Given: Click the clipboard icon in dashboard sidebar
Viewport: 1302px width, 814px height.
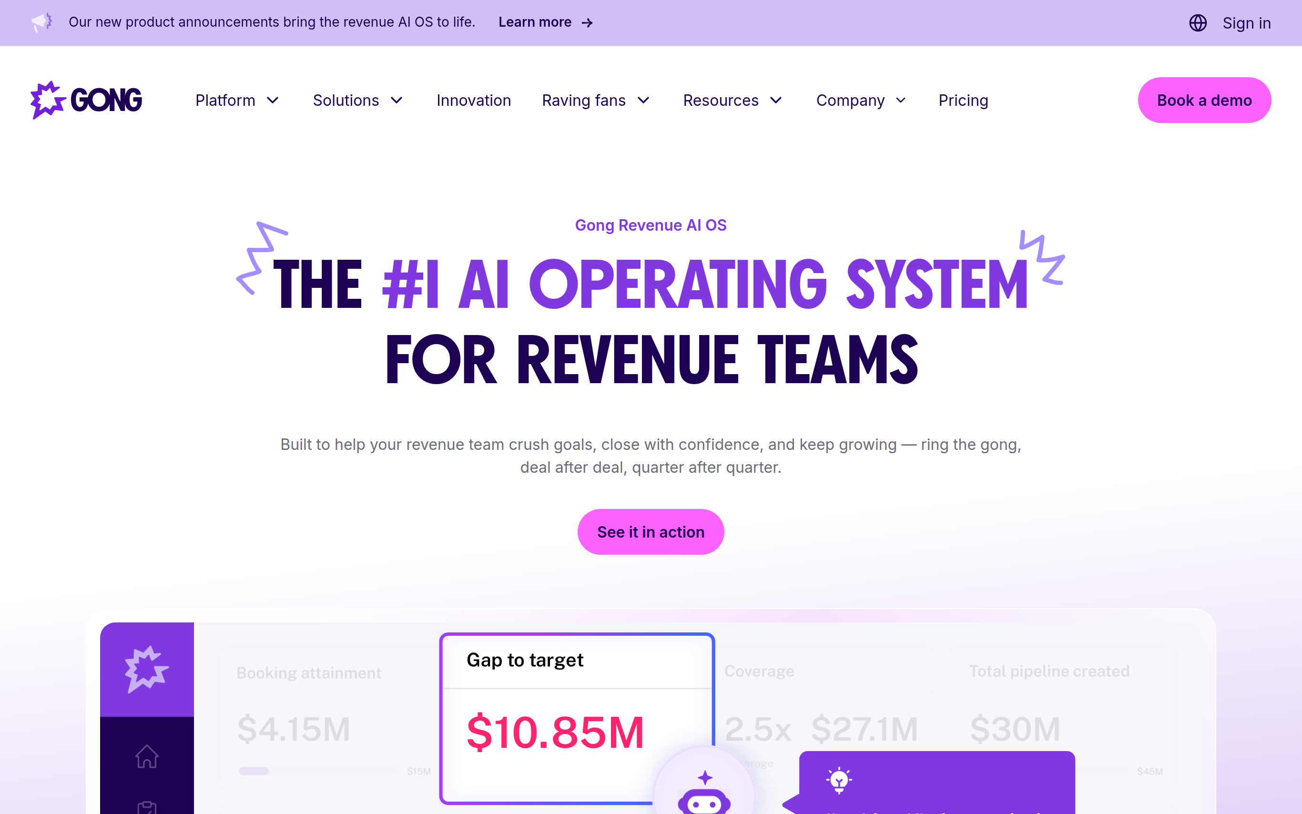Looking at the screenshot, I should (146, 807).
